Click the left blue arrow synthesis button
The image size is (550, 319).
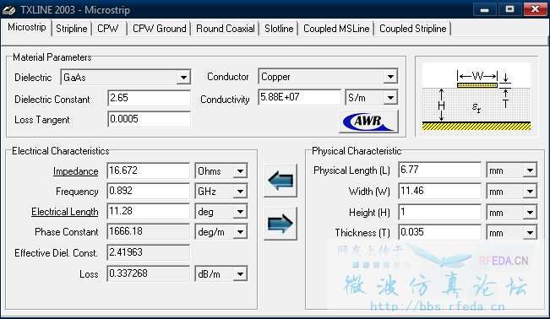click(280, 181)
